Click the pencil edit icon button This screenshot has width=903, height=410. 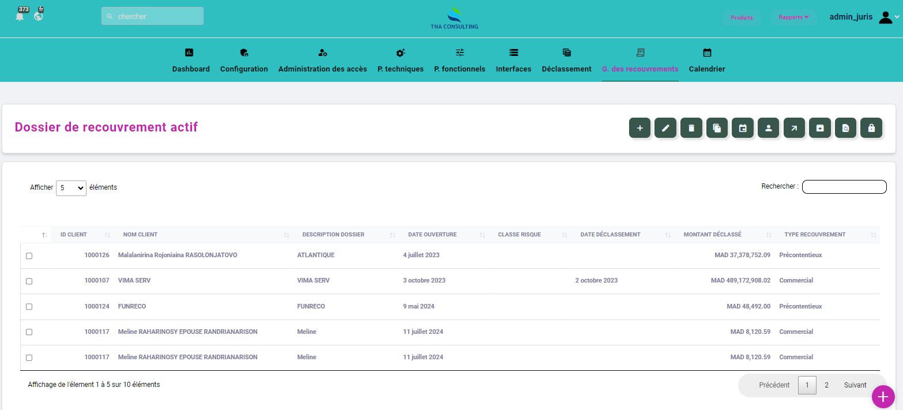tap(665, 128)
